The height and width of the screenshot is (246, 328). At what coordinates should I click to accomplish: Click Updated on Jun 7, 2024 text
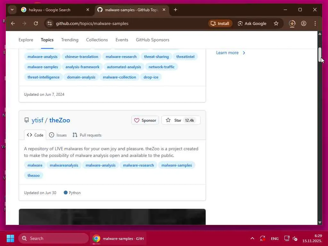point(44,94)
